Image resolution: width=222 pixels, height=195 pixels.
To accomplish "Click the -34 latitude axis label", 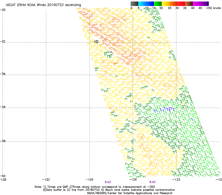I will [x=3, y=74].
